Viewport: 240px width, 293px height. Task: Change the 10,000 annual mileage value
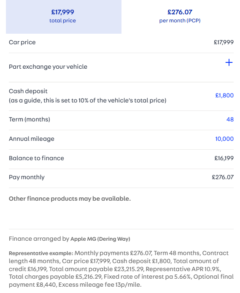point(224,139)
